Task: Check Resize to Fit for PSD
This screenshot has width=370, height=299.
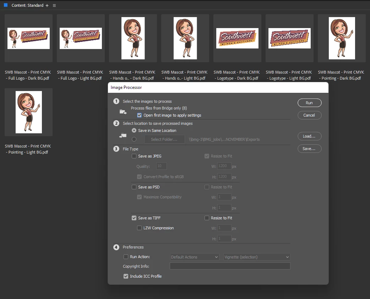Action: coord(207,187)
